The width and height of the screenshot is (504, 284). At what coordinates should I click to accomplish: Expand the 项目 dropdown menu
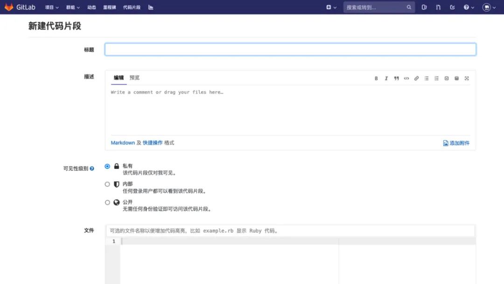[x=52, y=7]
